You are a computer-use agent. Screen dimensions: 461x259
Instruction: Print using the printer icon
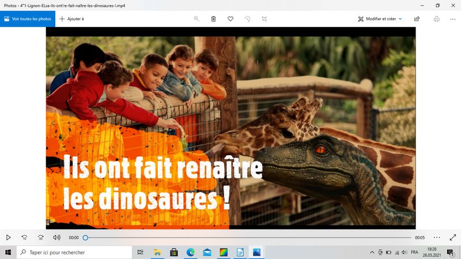(x=436, y=18)
